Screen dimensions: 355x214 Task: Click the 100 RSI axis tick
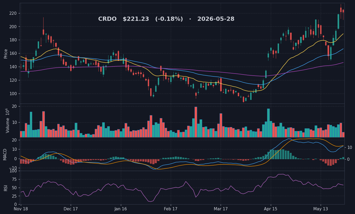click(x=13, y=171)
